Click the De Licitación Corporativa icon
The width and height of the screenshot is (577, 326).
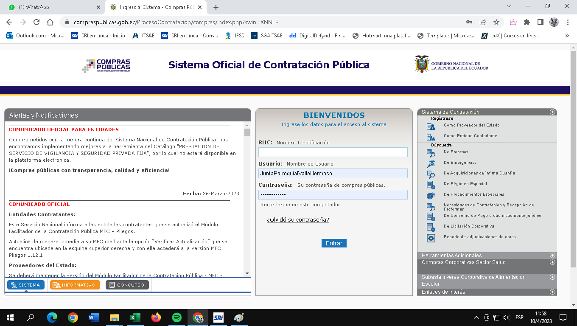(431, 227)
